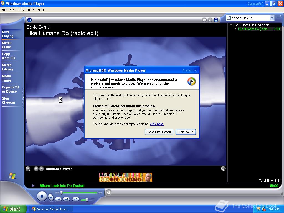Viewport: 284px width, 213px height.
Task: Open the File menu
Action: coord(4,10)
